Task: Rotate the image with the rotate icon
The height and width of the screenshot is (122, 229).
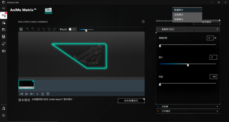Action: pyautogui.click(x=38, y=29)
